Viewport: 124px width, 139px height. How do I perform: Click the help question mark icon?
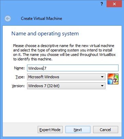(102, 4)
